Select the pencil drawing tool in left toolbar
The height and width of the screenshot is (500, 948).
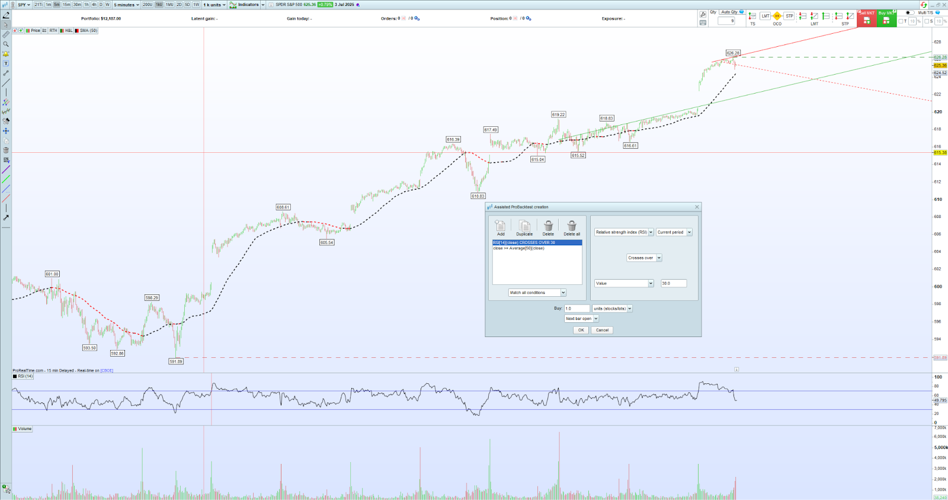[x=6, y=15]
